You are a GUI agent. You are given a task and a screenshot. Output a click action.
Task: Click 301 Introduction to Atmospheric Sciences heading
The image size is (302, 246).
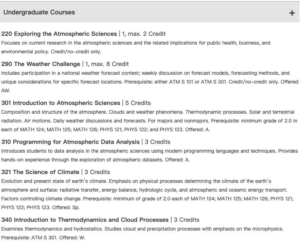tap(61, 103)
